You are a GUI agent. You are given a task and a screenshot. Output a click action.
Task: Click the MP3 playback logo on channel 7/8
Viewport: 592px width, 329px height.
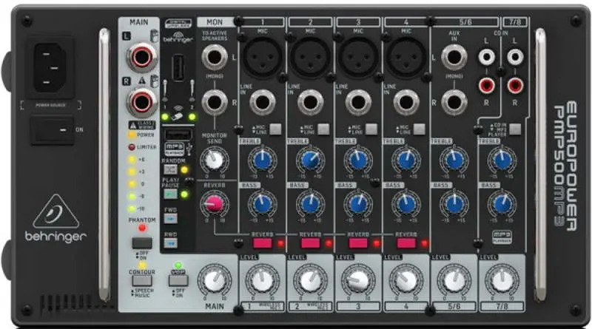point(502,237)
